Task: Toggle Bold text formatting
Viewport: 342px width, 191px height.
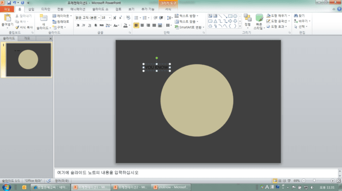Action: 78,25
